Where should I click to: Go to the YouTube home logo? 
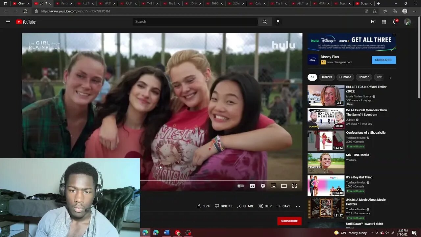pos(26,22)
